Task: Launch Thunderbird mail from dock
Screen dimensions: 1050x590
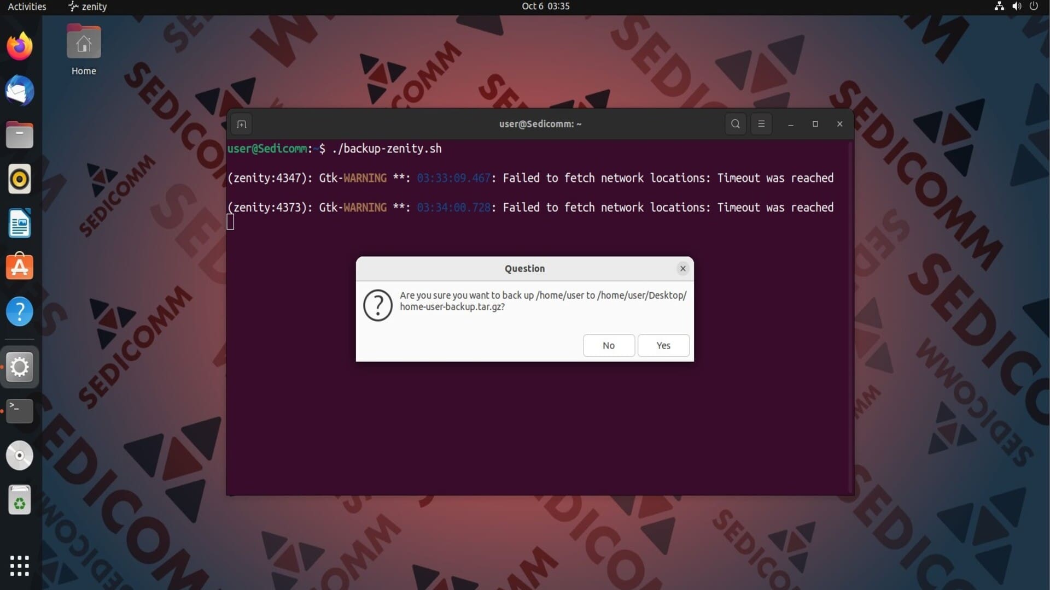Action: [20, 91]
